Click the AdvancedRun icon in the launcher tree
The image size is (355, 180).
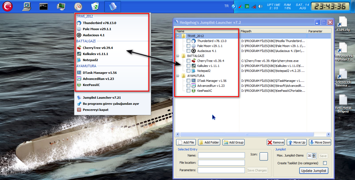coord(194,86)
